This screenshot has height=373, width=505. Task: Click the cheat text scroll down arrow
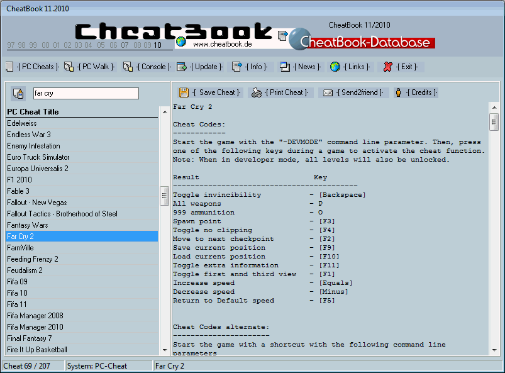point(494,350)
